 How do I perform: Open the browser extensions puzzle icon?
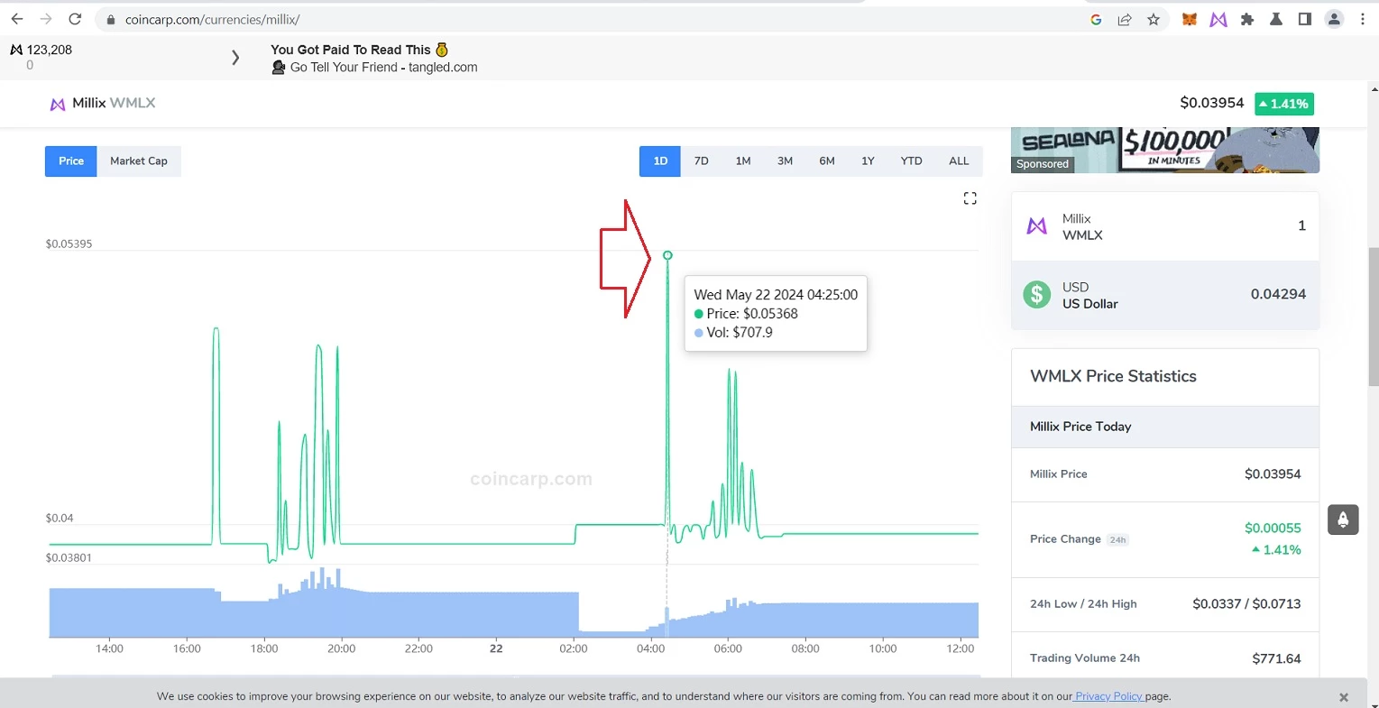point(1247,19)
